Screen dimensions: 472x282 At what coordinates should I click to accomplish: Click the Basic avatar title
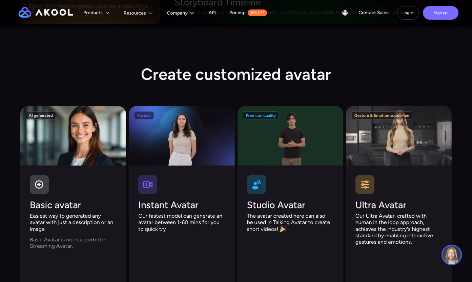[x=56, y=205]
